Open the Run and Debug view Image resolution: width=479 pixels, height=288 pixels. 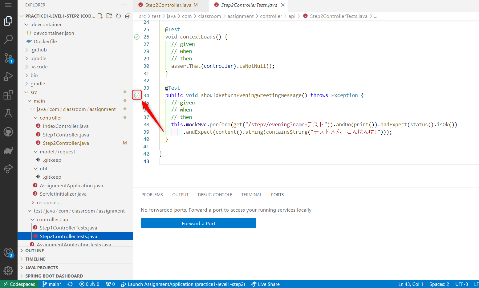8,76
